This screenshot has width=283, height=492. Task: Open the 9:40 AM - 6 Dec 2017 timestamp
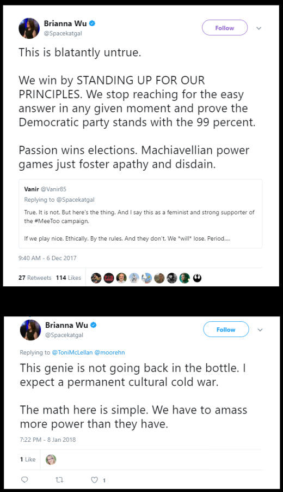(x=47, y=258)
